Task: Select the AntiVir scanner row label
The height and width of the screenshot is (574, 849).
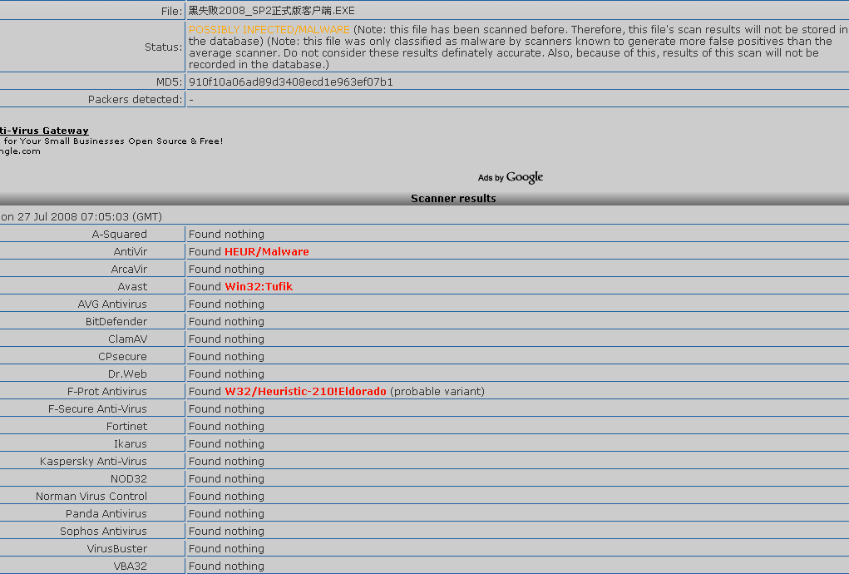Action: pos(130,252)
